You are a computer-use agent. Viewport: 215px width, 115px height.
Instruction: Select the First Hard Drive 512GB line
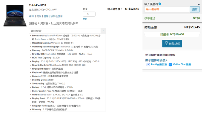(x=62, y=54)
